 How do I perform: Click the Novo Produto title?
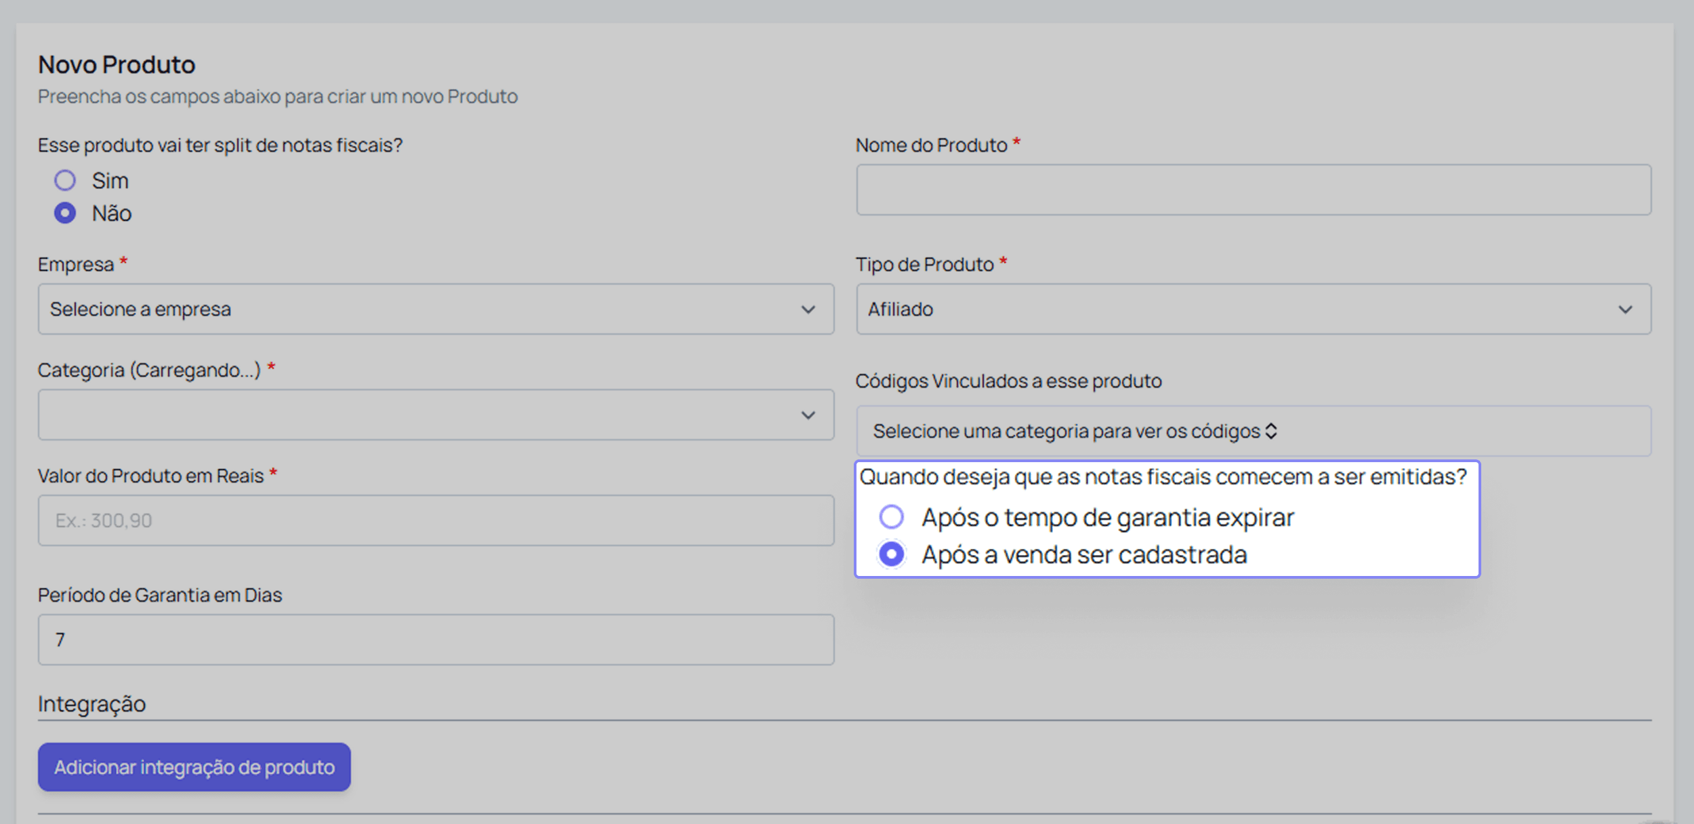117,65
